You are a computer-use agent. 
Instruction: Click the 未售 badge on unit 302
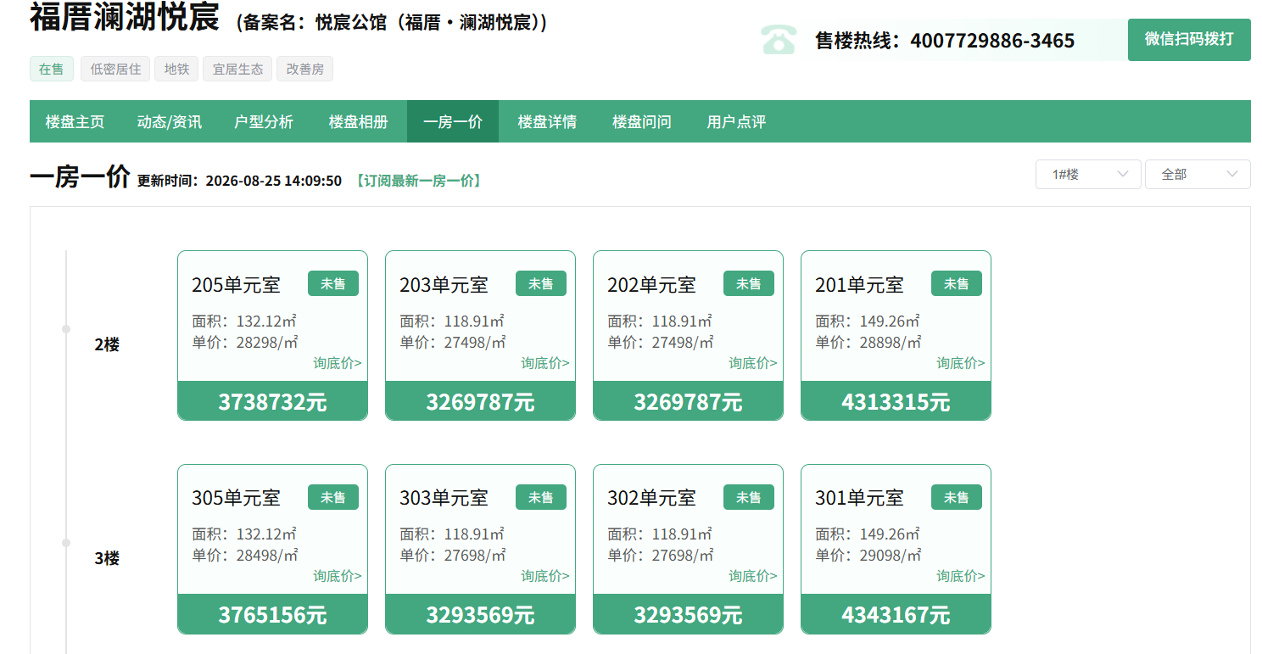pyautogui.click(x=749, y=497)
